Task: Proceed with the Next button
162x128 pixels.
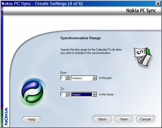Action: (x=124, y=119)
